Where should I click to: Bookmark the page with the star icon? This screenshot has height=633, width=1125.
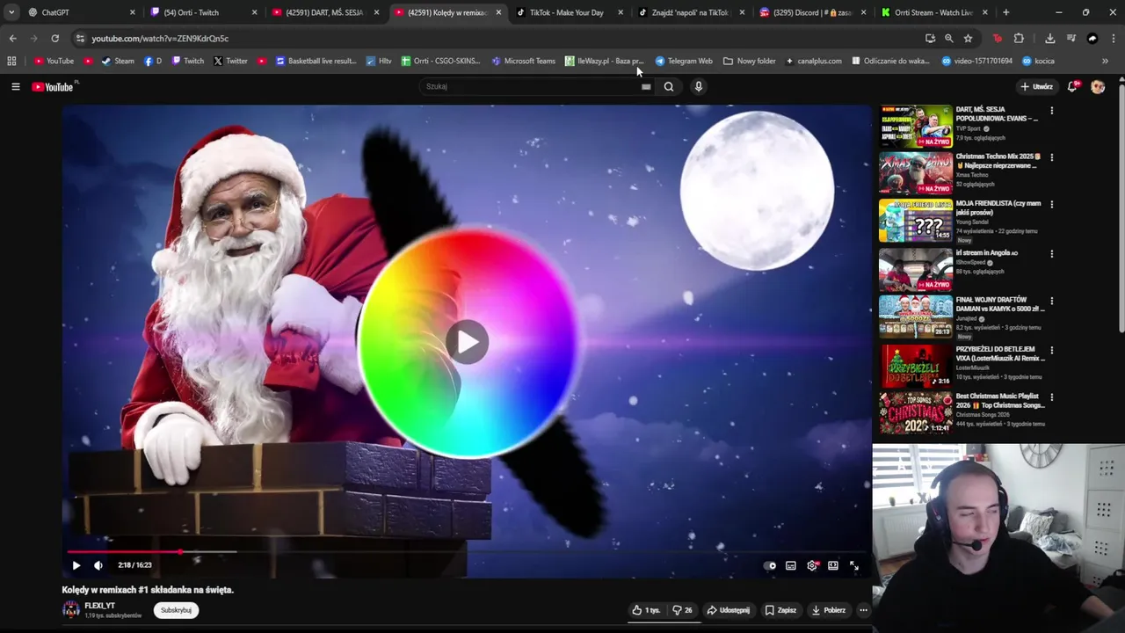pos(968,38)
